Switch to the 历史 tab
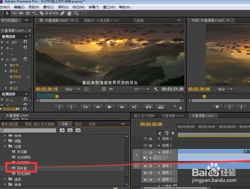Screen dimensions: 250x189 92,124
